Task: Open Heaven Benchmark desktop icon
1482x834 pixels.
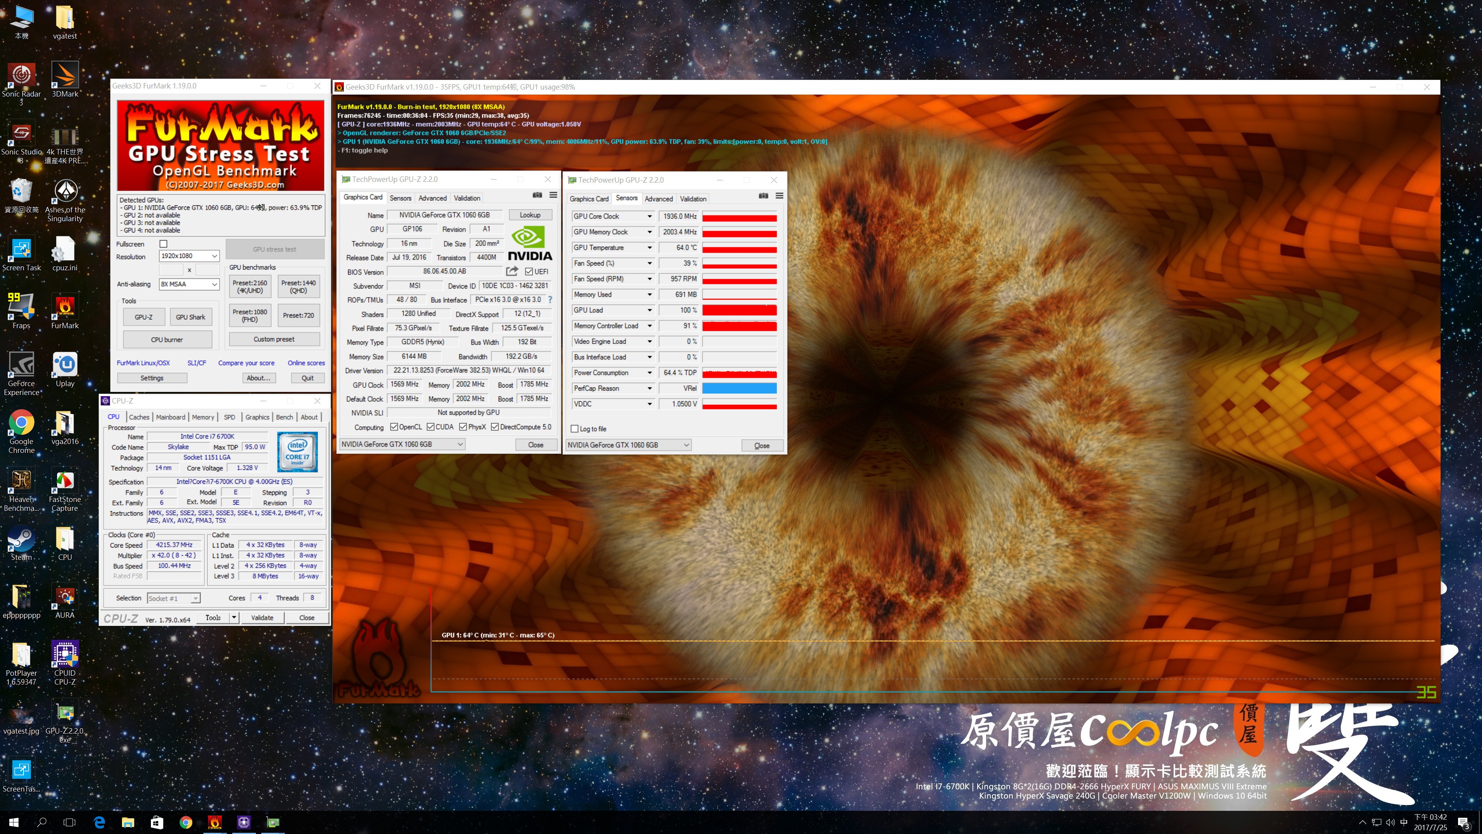Action: [x=21, y=490]
